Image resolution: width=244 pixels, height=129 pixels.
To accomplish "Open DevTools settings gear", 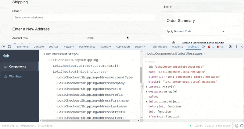I will coord(230,47).
